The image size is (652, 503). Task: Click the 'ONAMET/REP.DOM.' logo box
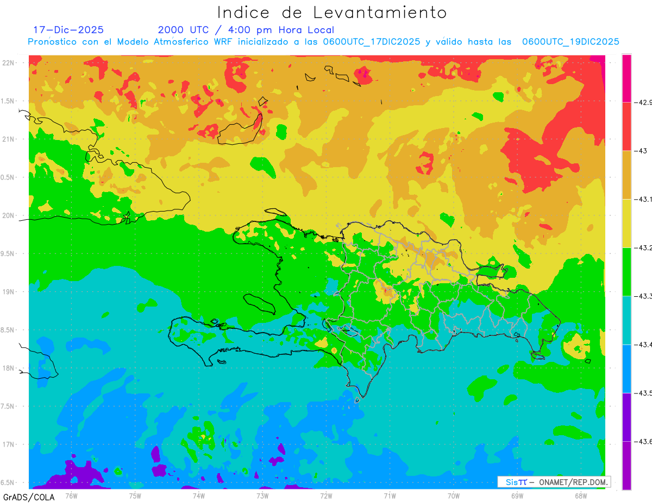tap(554, 482)
